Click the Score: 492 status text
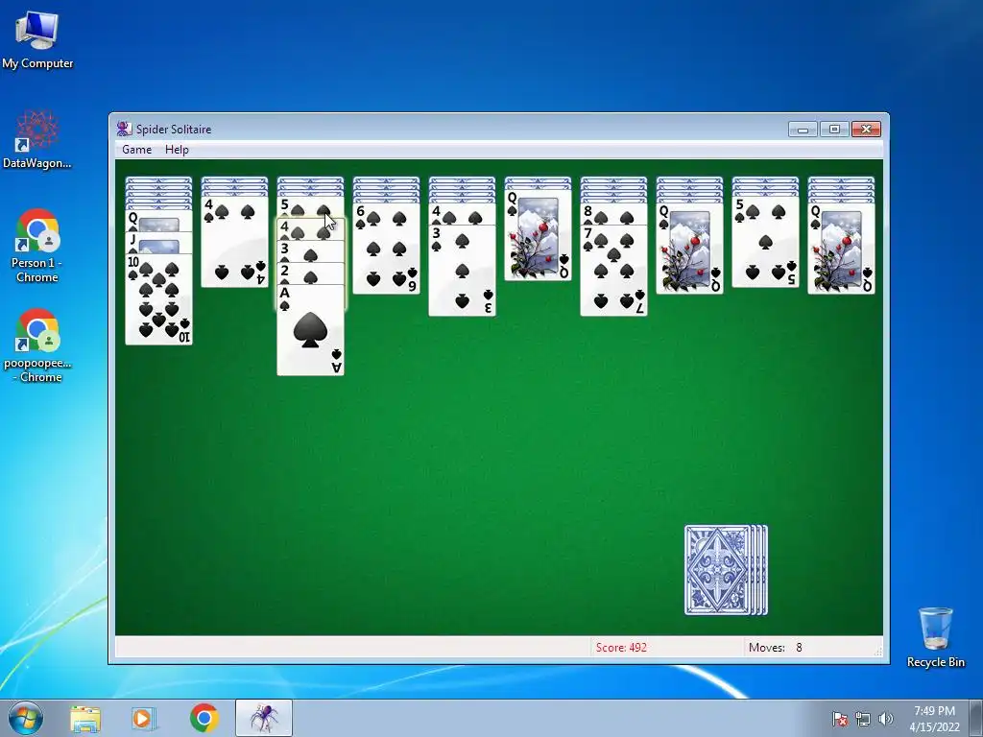The width and height of the screenshot is (983, 737). (x=621, y=648)
